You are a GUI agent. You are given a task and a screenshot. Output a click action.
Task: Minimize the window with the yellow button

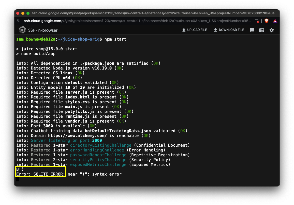coord(23,13)
